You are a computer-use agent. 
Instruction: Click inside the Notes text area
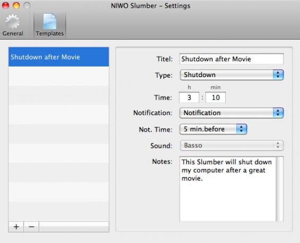click(228, 189)
